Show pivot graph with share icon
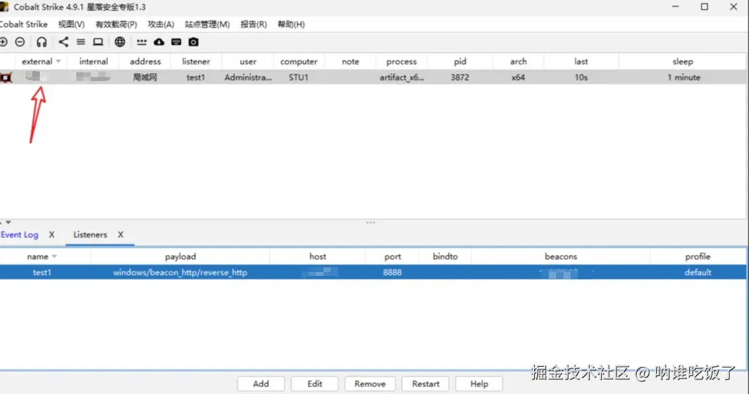 [63, 42]
